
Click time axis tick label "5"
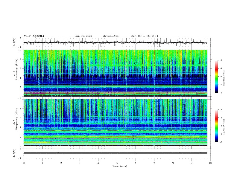point(117,163)
